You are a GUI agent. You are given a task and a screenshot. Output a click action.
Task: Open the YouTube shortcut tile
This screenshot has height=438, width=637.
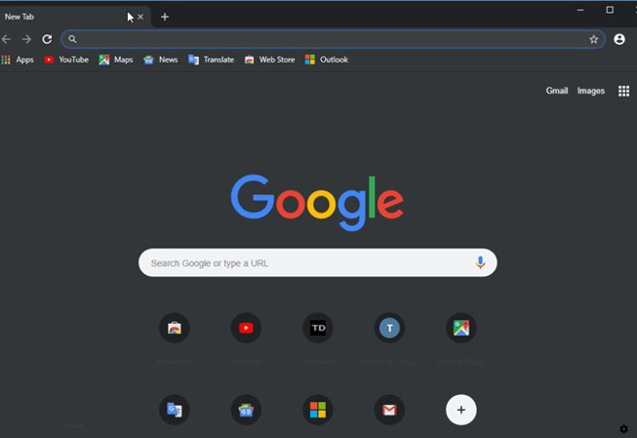pos(246,328)
